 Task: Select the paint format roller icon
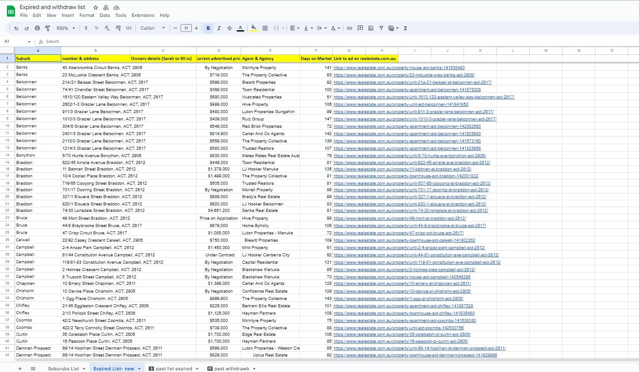point(48,28)
